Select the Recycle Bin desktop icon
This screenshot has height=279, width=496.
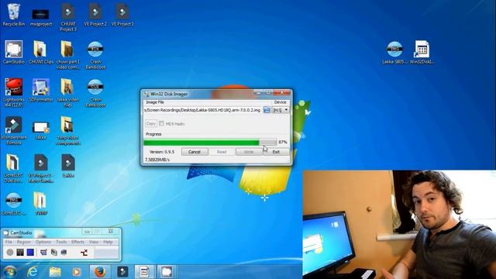13,15
